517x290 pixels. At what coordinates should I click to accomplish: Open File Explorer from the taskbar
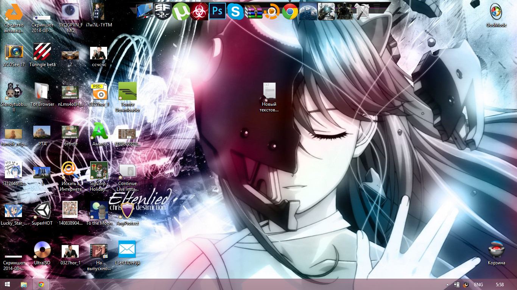[x=24, y=284]
